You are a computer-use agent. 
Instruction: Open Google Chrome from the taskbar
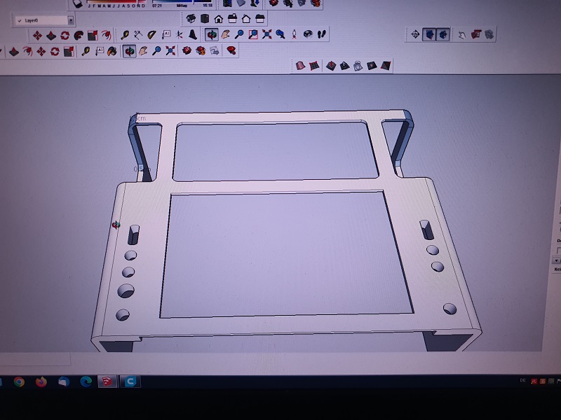[19, 381]
